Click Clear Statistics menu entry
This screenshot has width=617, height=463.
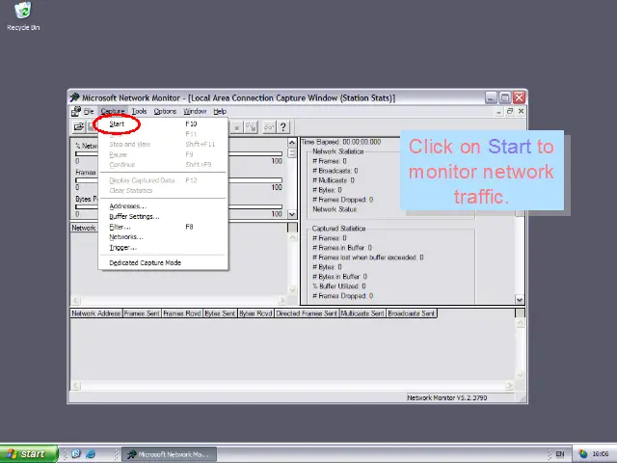coord(163,191)
